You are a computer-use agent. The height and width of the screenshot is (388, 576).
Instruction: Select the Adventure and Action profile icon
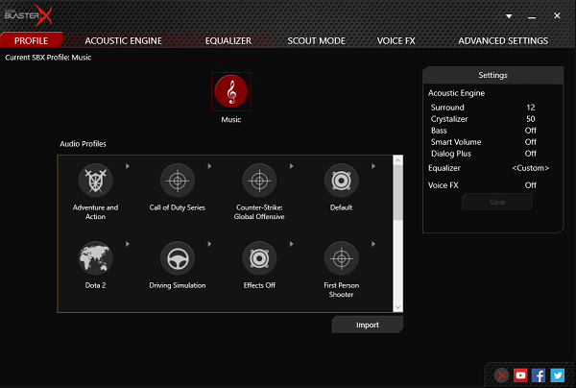pyautogui.click(x=95, y=181)
